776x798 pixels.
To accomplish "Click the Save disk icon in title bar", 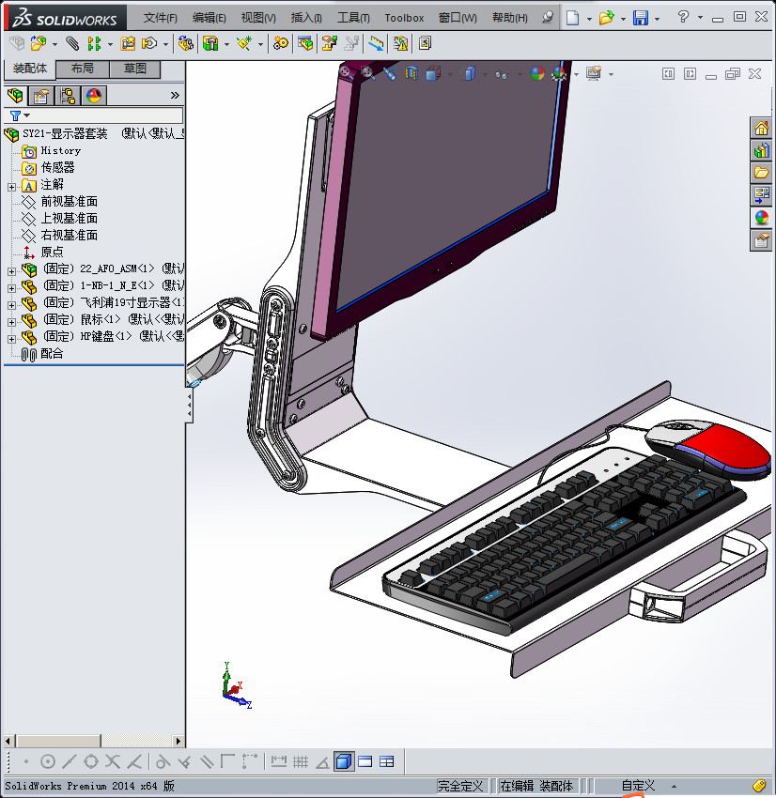I will click(x=640, y=18).
